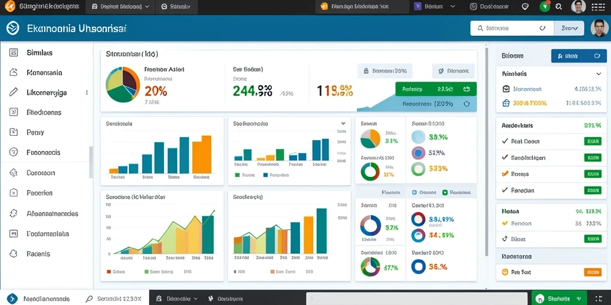Viewport: 611px width, 305px height.
Task: Open the Alisentelnaneides sidebar icon
Action: tap(14, 213)
